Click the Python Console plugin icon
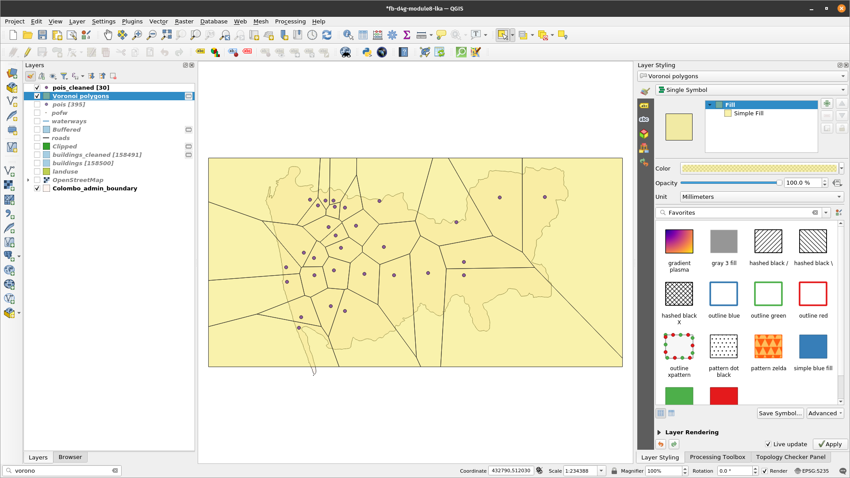Viewport: 850px width, 478px height. (366, 52)
